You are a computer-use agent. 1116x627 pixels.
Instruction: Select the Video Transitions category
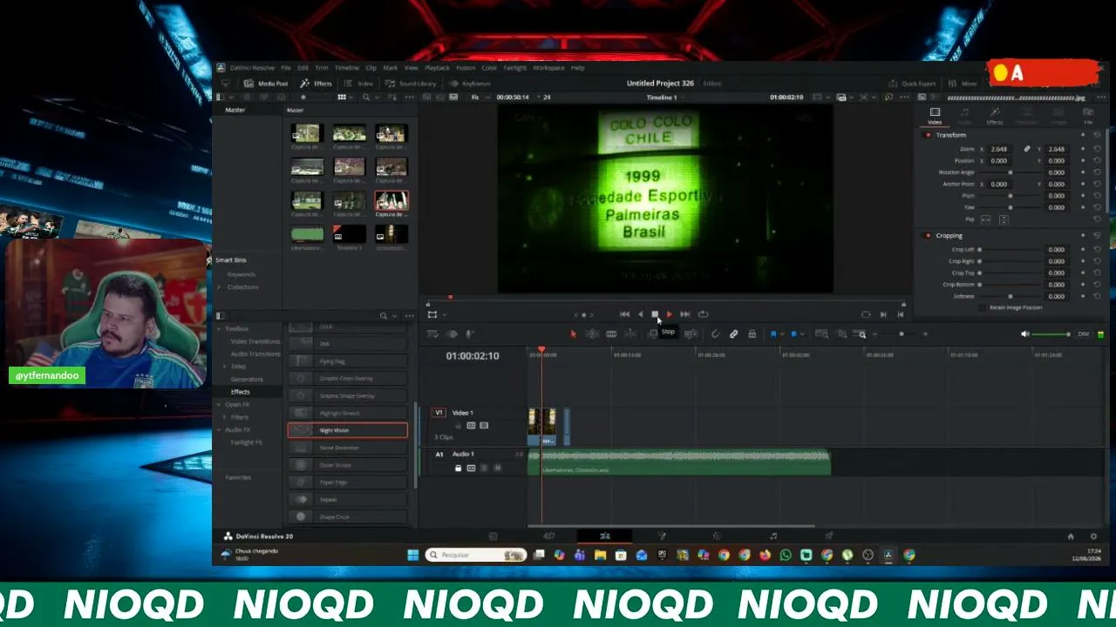point(255,341)
